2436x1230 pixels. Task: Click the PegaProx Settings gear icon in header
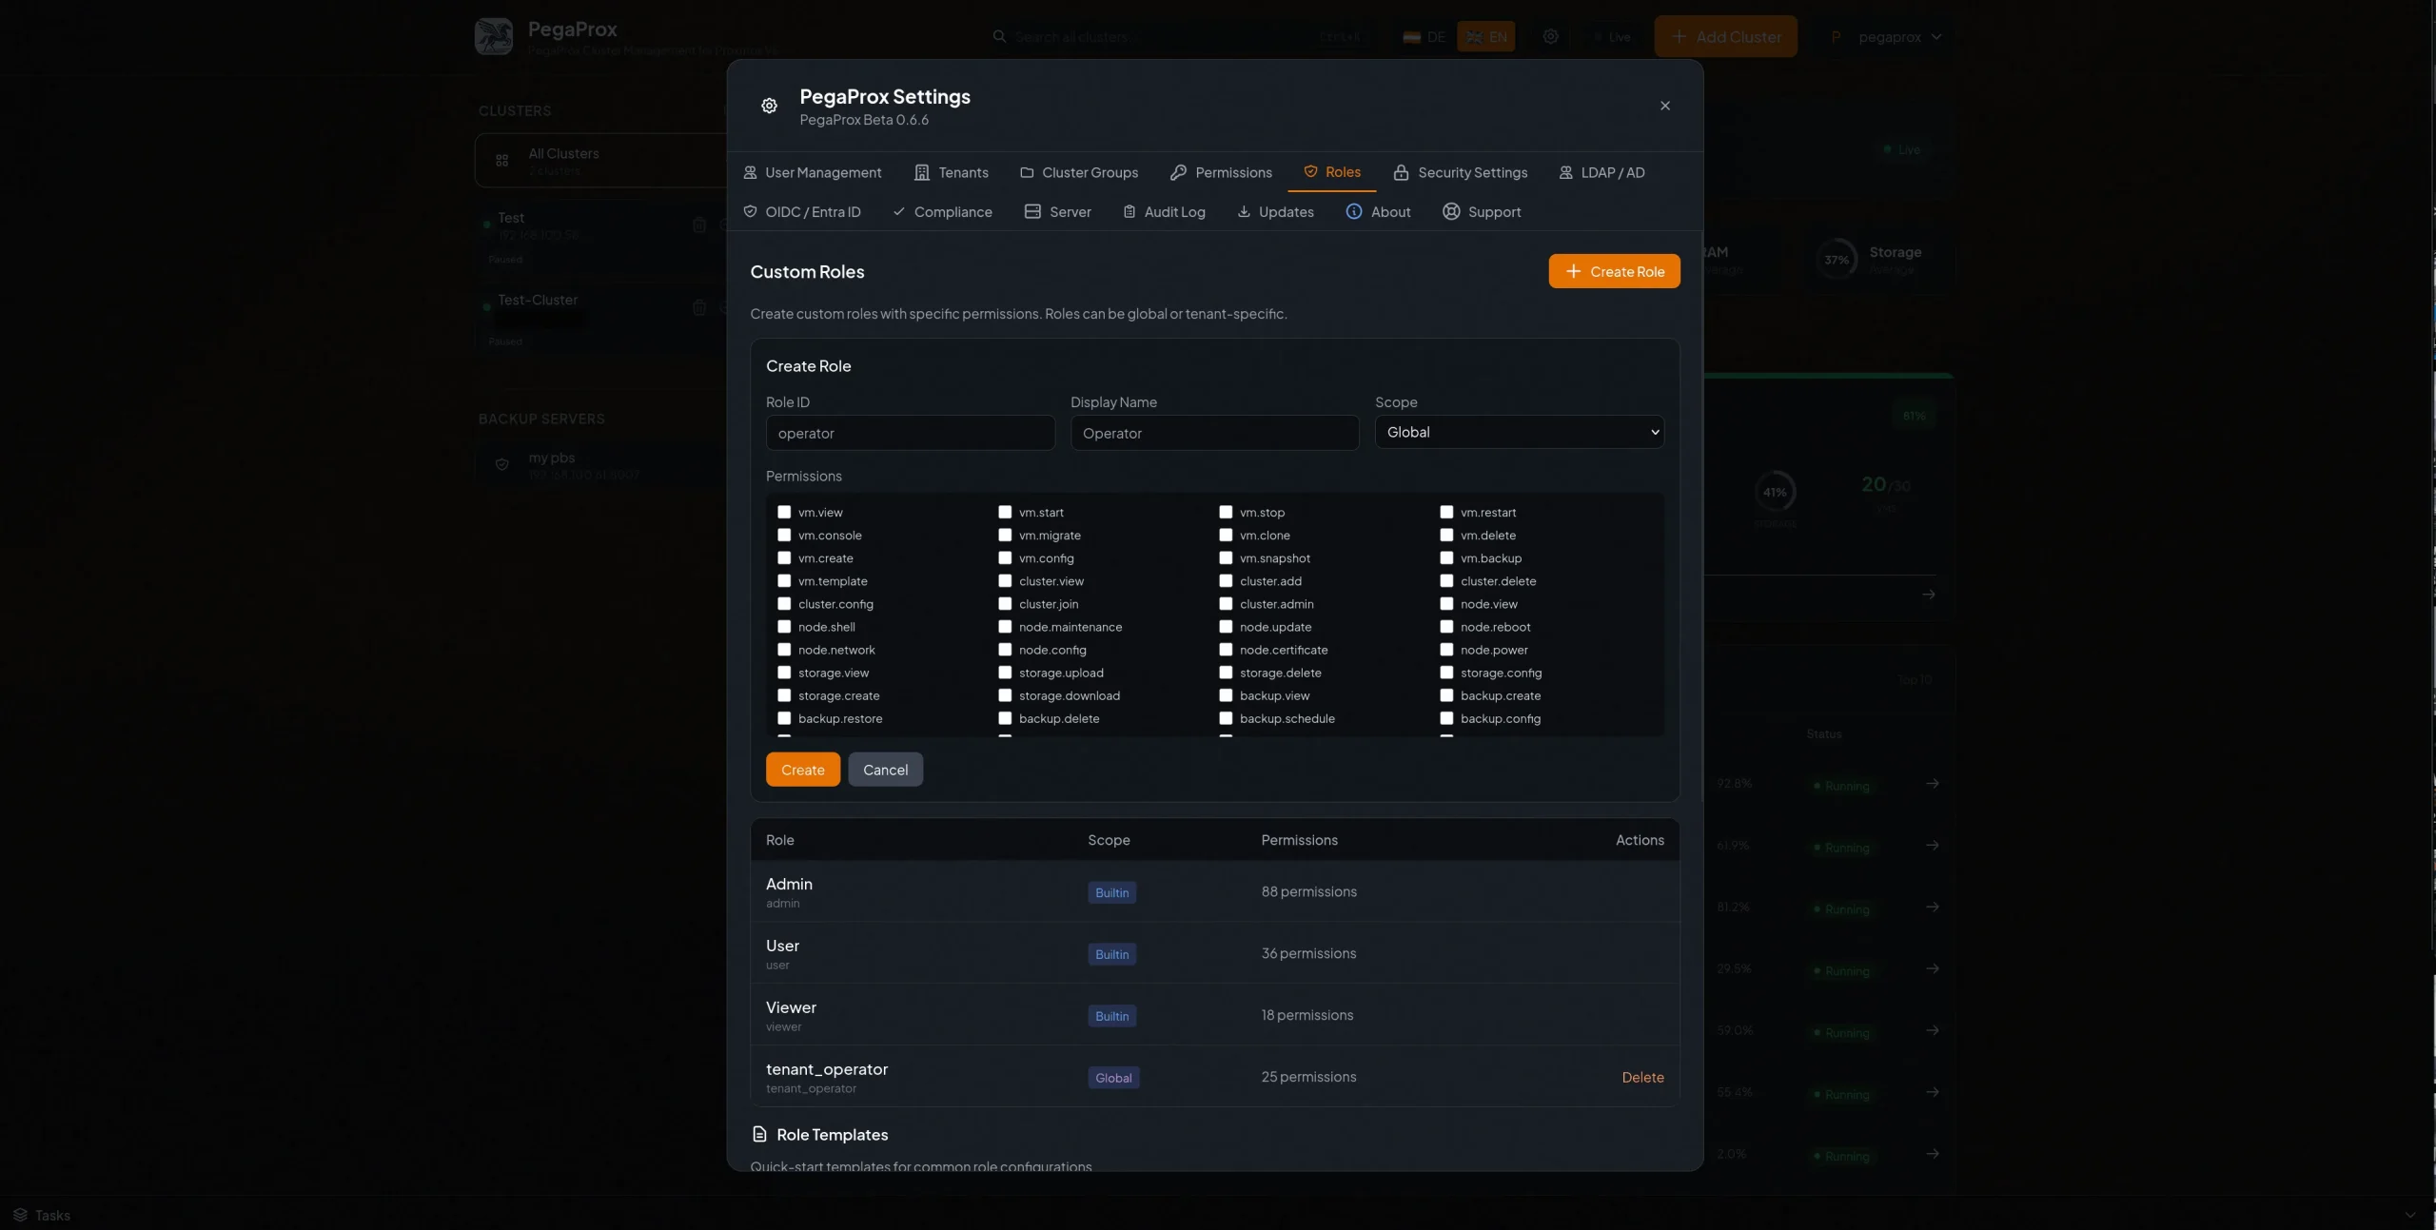click(x=769, y=106)
